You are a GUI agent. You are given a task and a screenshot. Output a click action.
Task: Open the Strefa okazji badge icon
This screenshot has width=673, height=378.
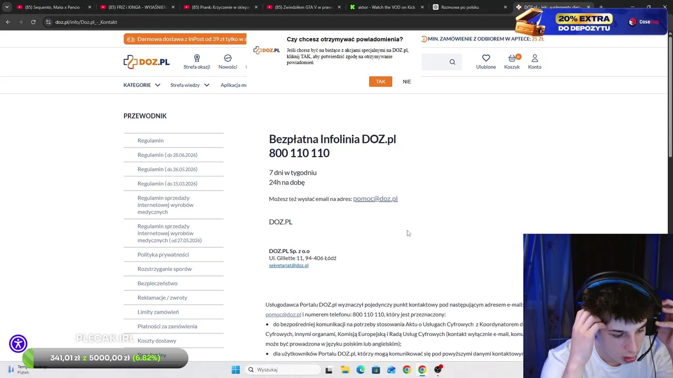197,58
